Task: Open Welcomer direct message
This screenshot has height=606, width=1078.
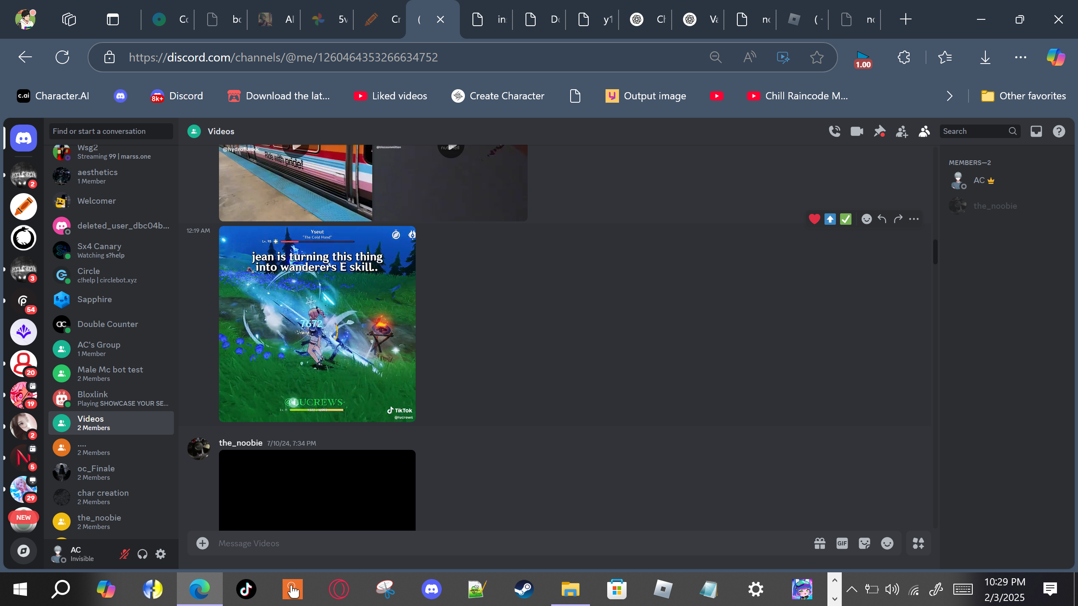Action: coord(111,201)
